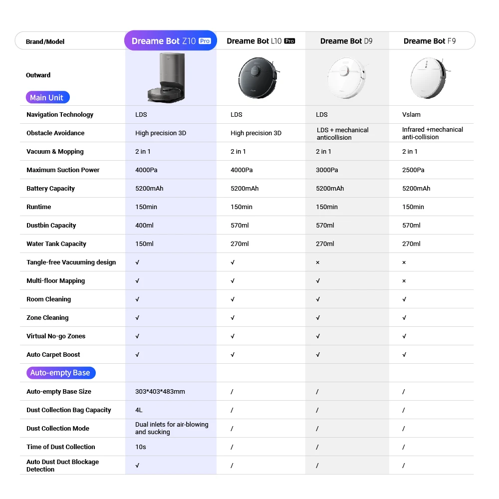Click the Z10 Pro checkmark for Auto Carpet Boost
This screenshot has height=499, width=499.
coord(138,355)
